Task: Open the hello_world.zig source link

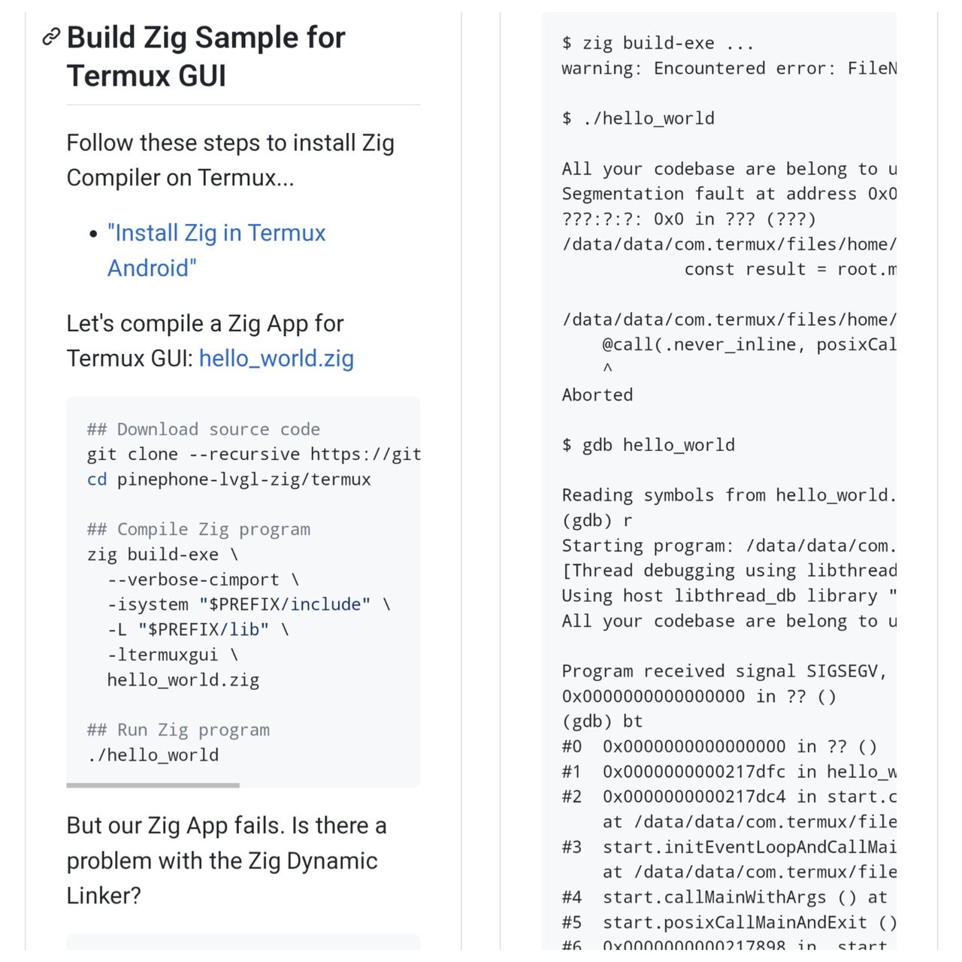Action: 276,358
